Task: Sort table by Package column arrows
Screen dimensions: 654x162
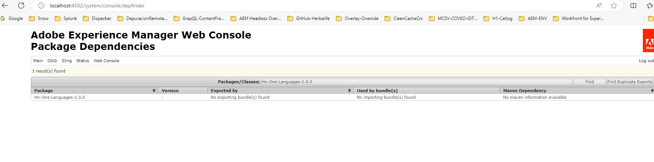Action: pos(154,91)
